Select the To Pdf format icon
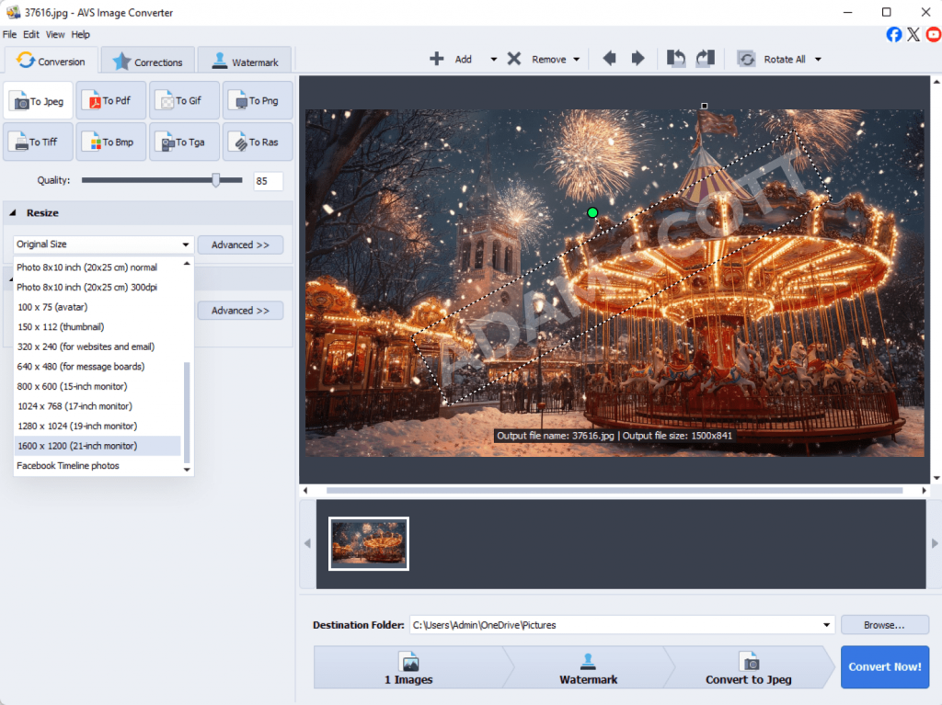Screen dimensions: 942x705 coord(109,101)
